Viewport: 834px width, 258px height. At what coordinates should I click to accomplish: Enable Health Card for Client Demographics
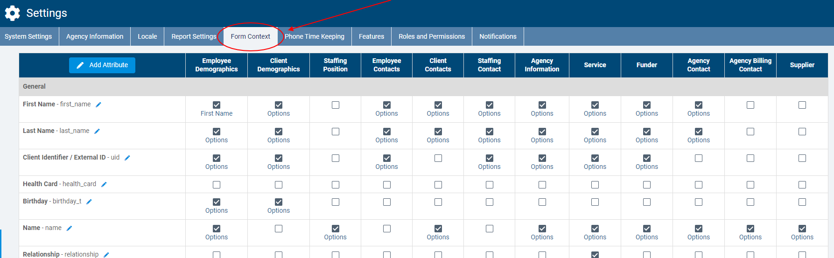(279, 185)
